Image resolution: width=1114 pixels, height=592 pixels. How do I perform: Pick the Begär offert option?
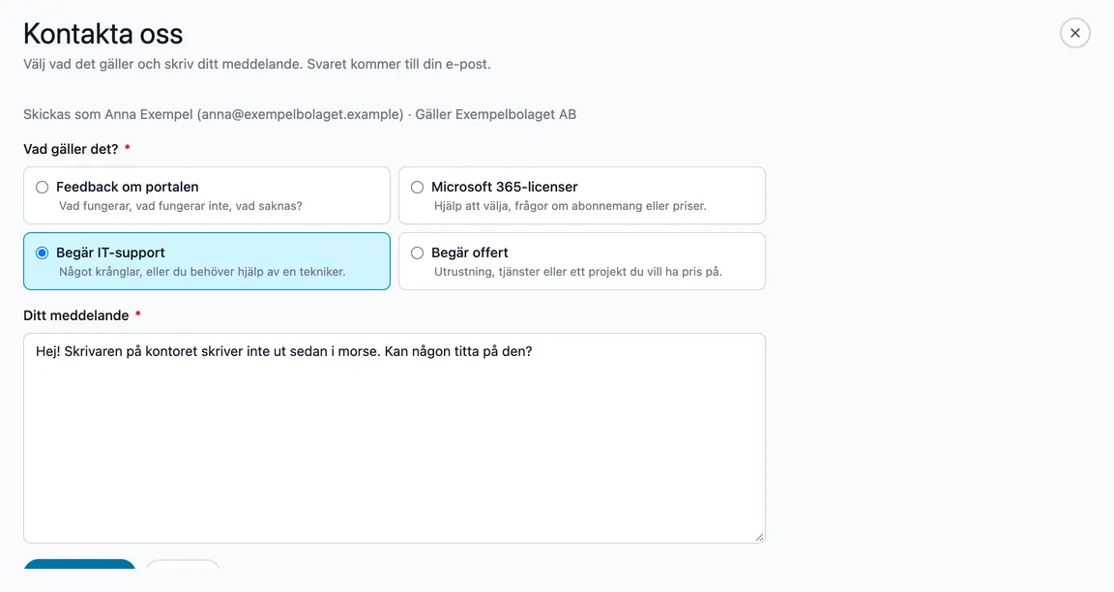click(582, 261)
